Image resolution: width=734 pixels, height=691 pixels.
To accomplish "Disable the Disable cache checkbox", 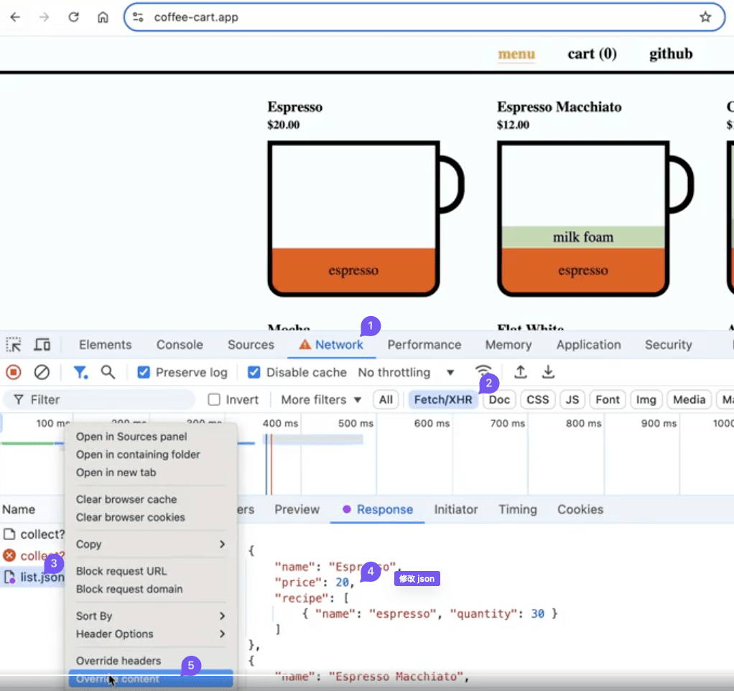I will [x=254, y=372].
